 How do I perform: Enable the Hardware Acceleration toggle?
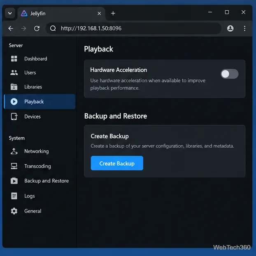(229, 74)
